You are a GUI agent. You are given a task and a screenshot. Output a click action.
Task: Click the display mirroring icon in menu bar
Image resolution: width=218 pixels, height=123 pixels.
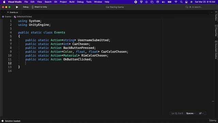coord(152,2)
